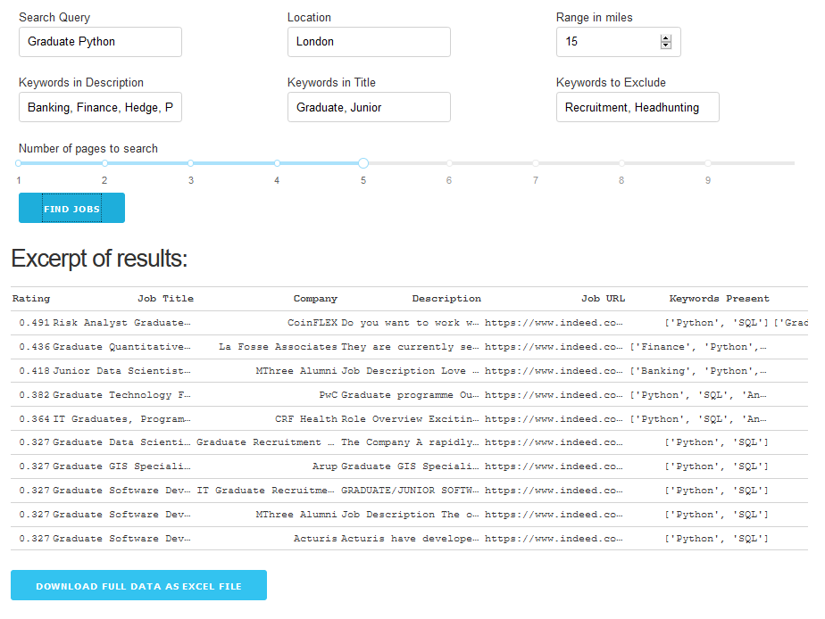Click Download Full Data as Excel File
The width and height of the screenshot is (825, 619).
[x=138, y=585]
